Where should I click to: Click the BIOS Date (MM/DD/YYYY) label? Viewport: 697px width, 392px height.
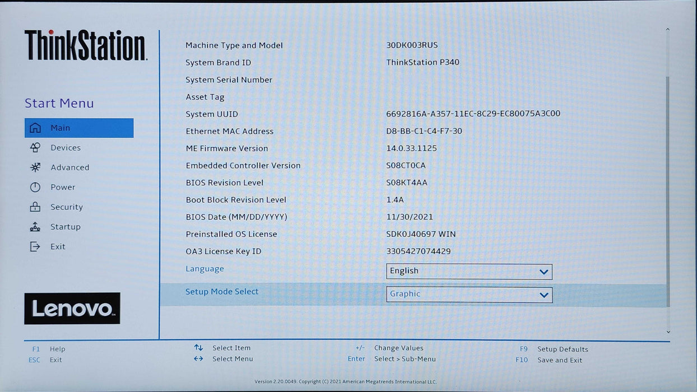(236, 217)
